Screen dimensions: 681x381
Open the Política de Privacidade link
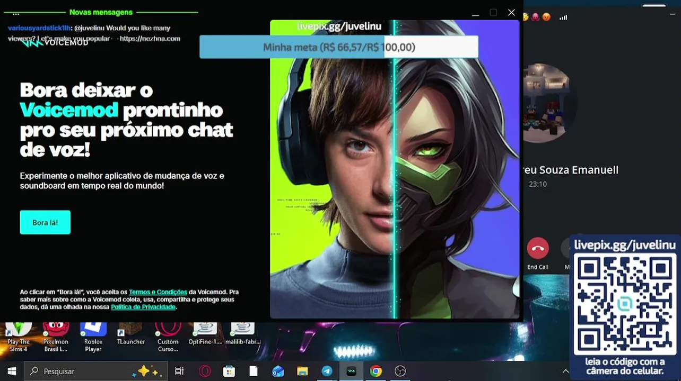143,307
